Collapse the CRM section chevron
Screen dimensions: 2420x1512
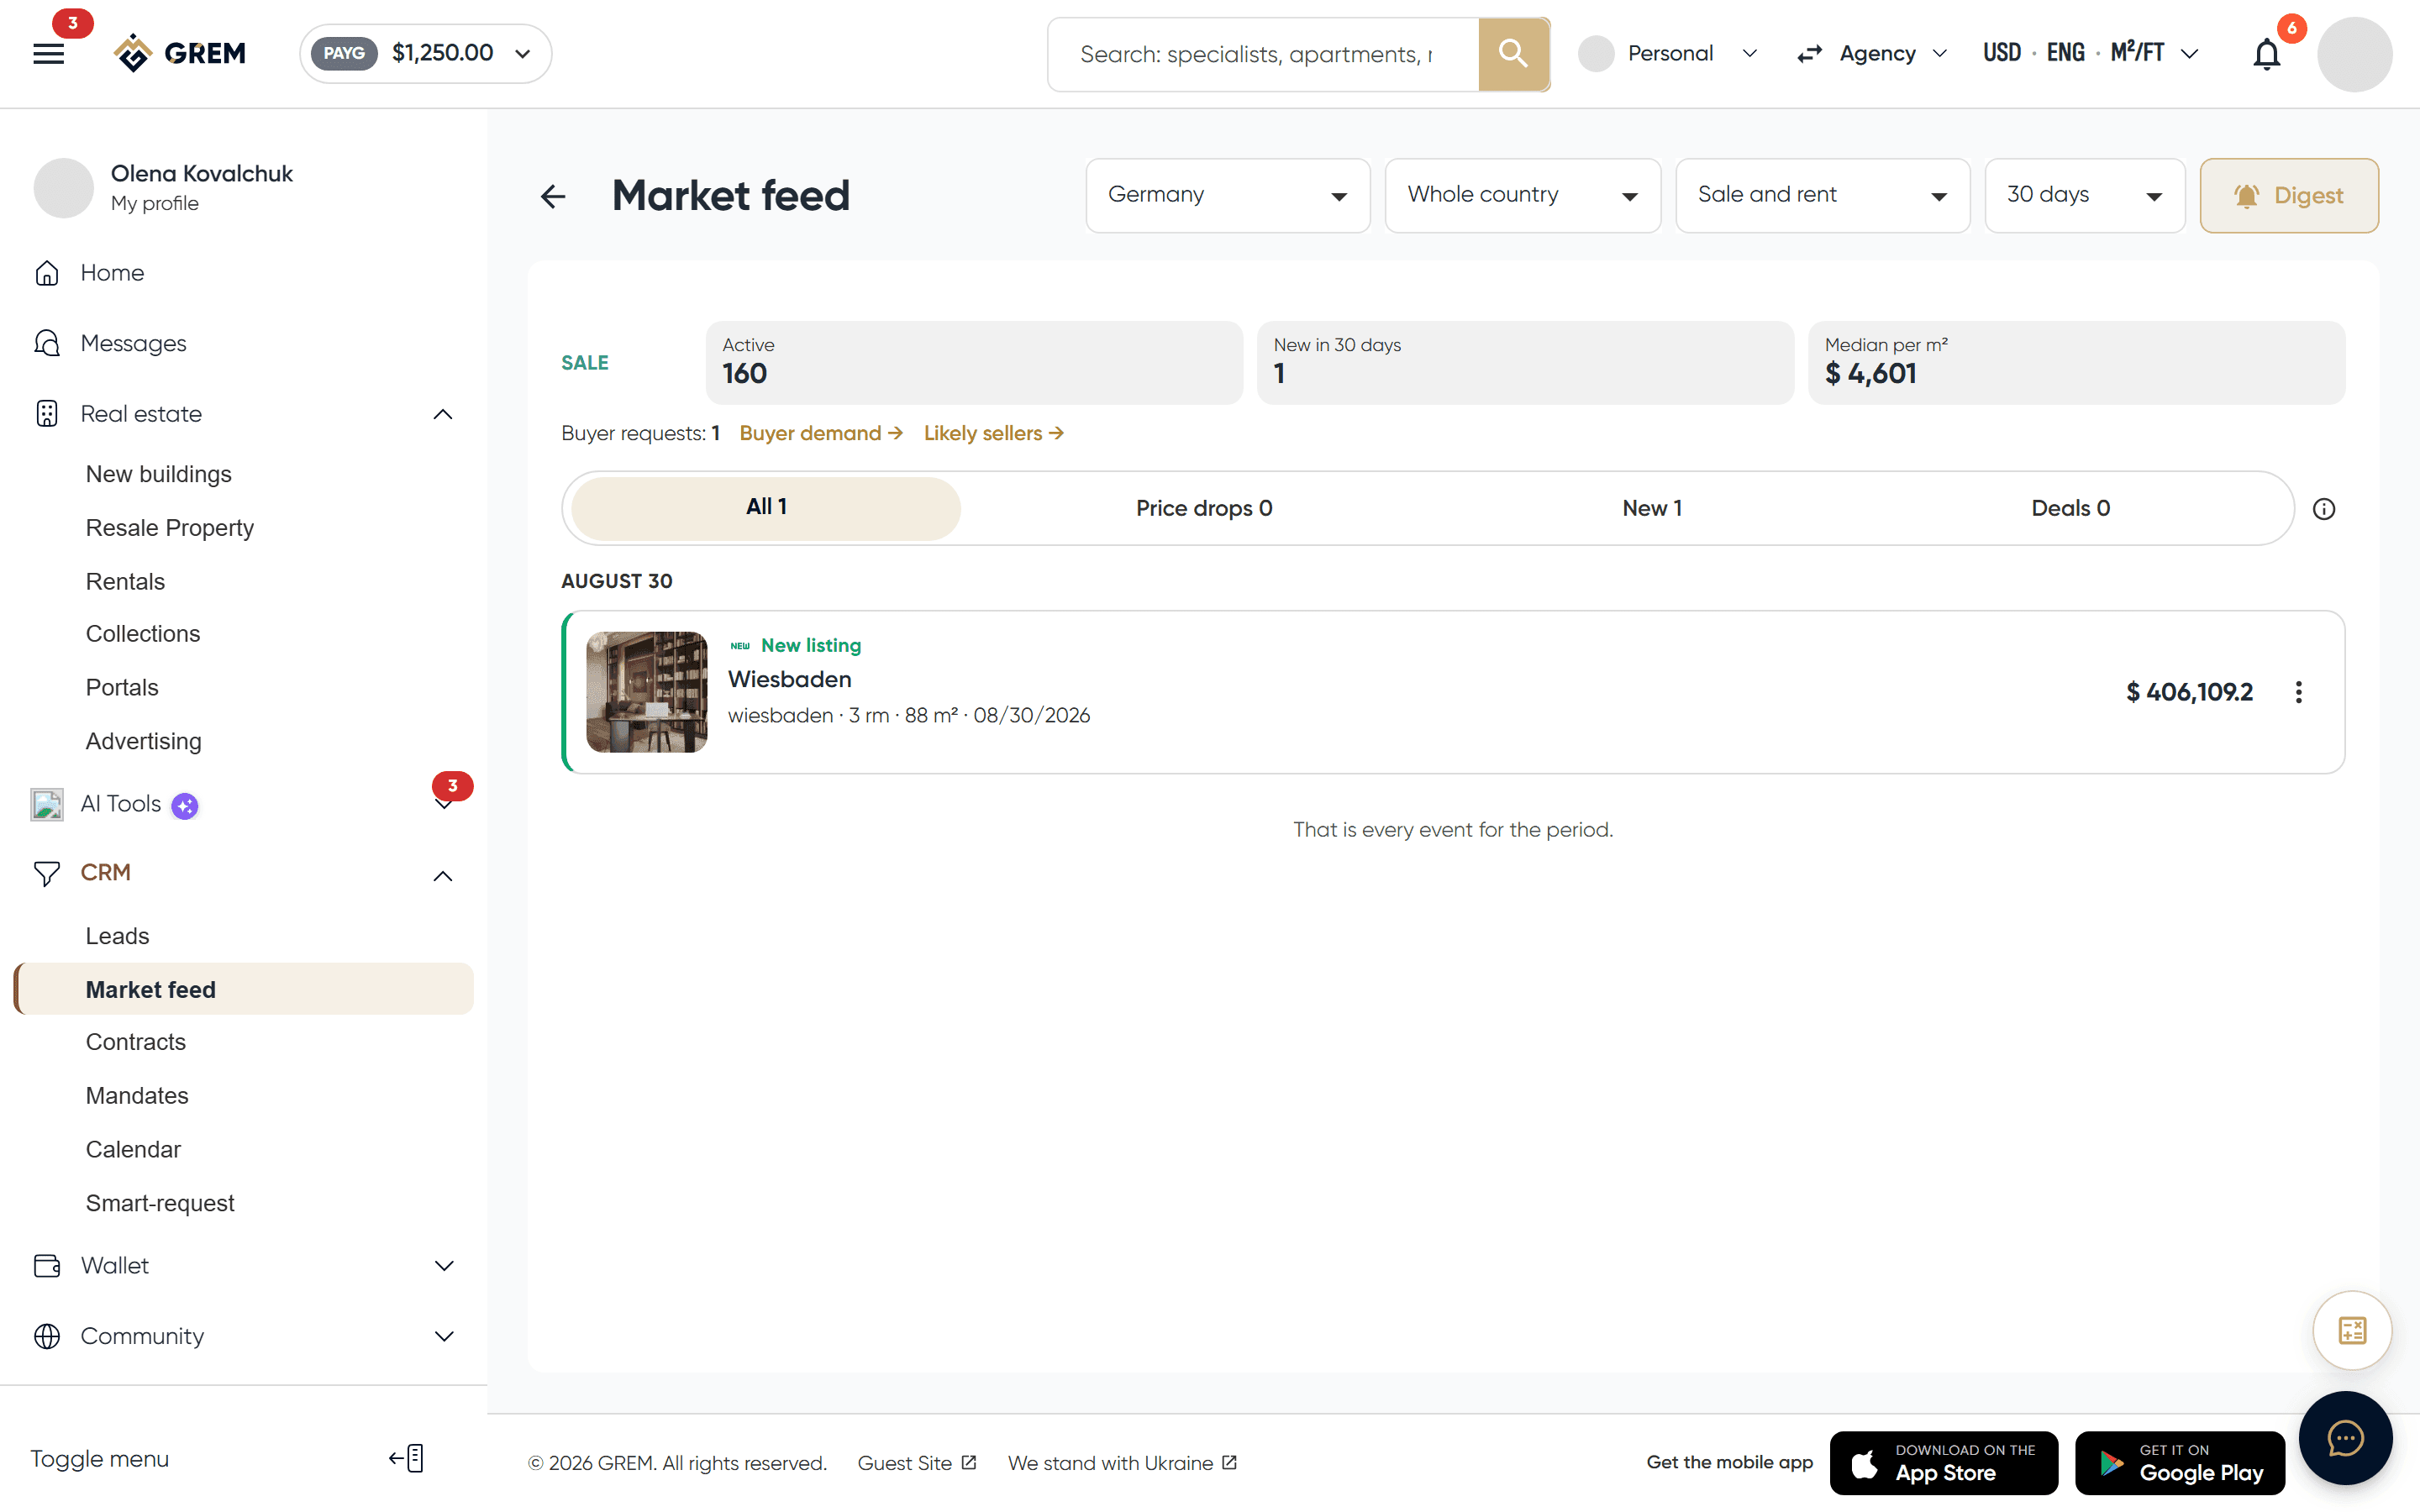pyautogui.click(x=442, y=876)
